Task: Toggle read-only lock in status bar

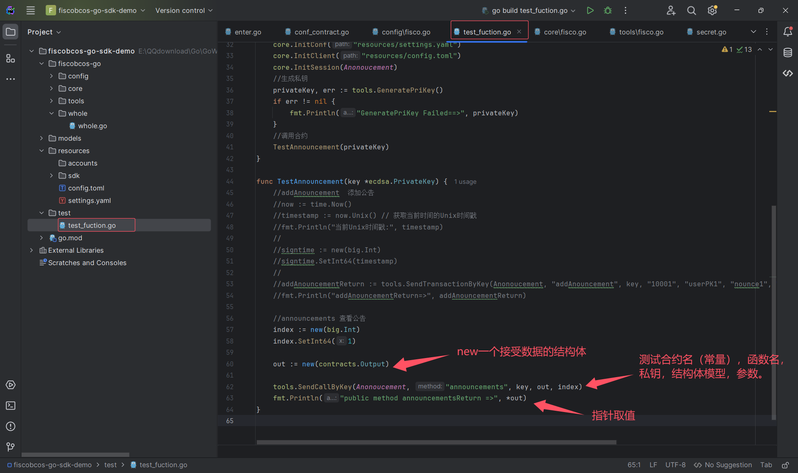Action: coord(785,465)
